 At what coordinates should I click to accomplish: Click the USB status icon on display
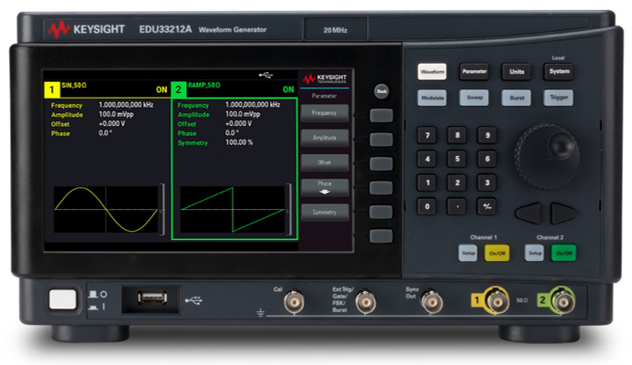265,75
